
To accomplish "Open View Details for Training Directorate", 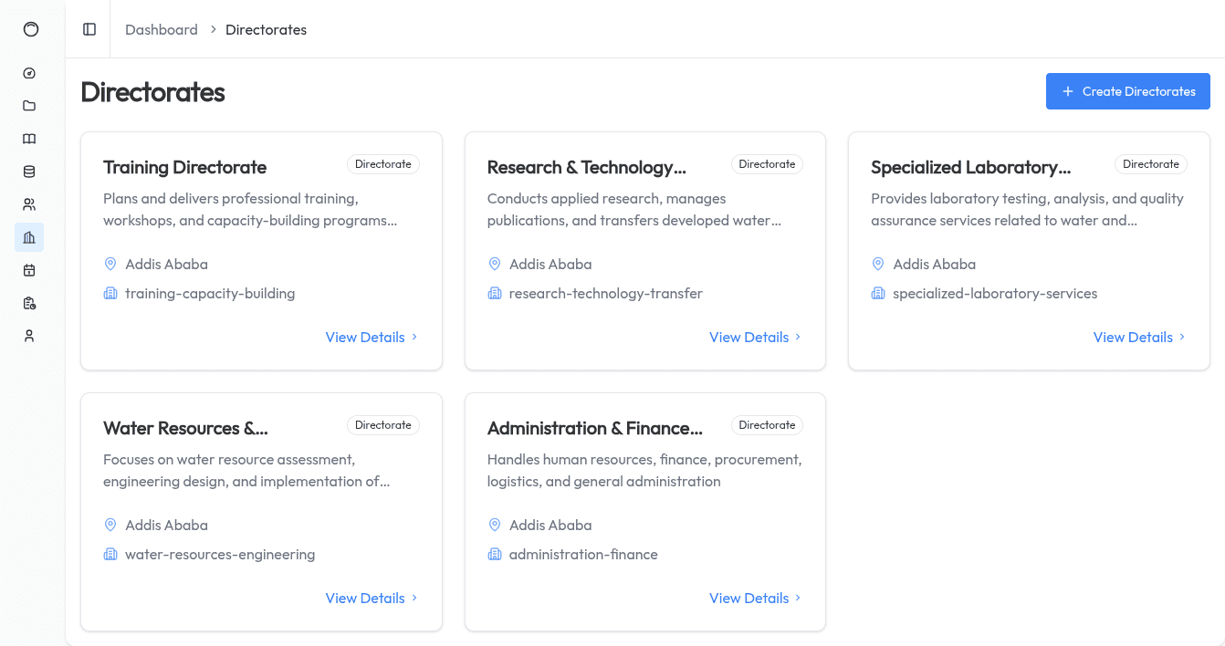I will click(365, 337).
